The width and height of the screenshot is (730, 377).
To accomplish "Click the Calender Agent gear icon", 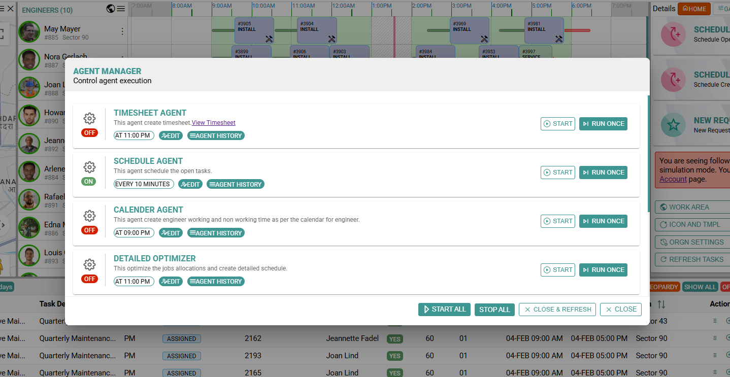I will [89, 216].
